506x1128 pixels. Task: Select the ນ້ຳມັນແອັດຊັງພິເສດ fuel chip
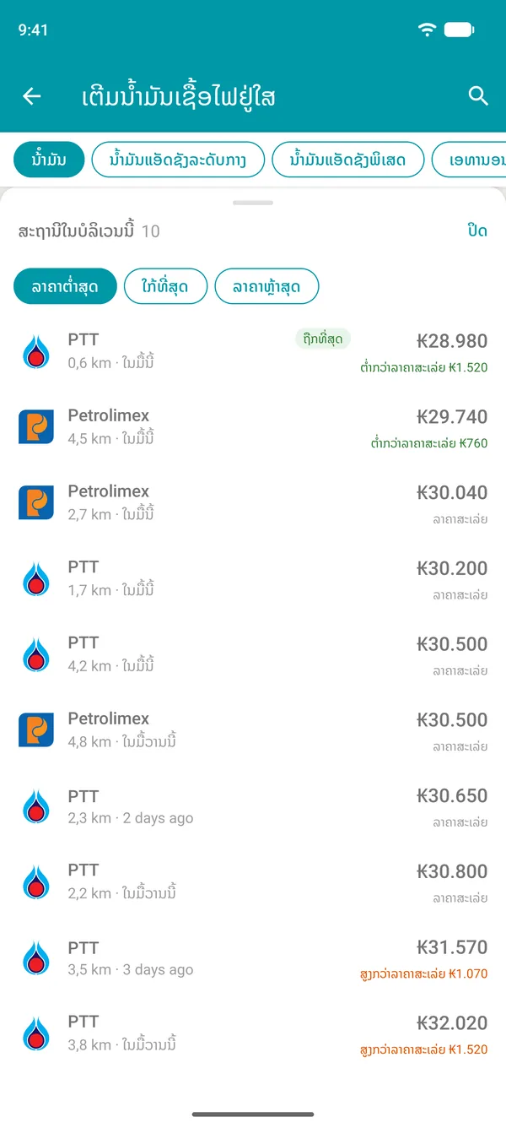point(347,160)
